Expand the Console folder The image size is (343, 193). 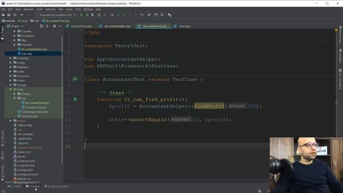pyautogui.click(x=14, y=31)
